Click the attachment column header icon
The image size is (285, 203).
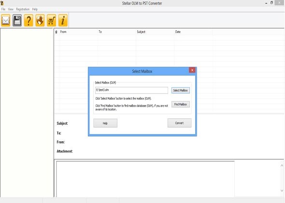57,32
